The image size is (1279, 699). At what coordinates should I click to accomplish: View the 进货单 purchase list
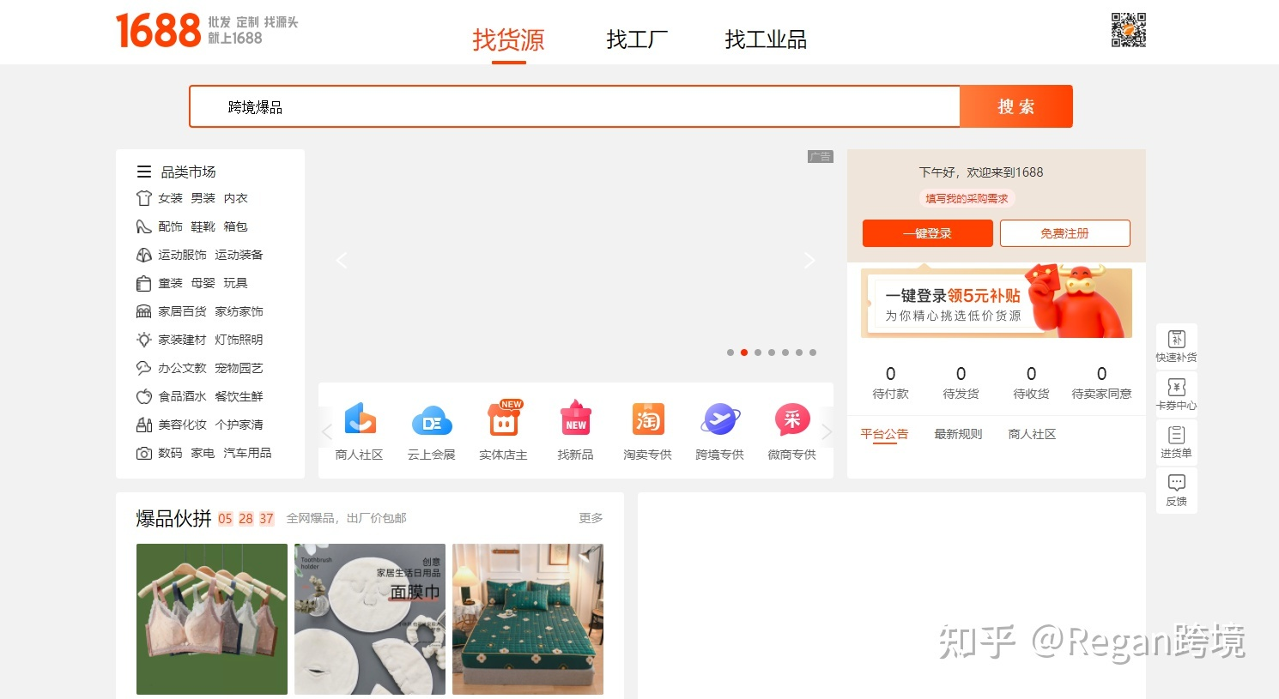click(x=1176, y=442)
